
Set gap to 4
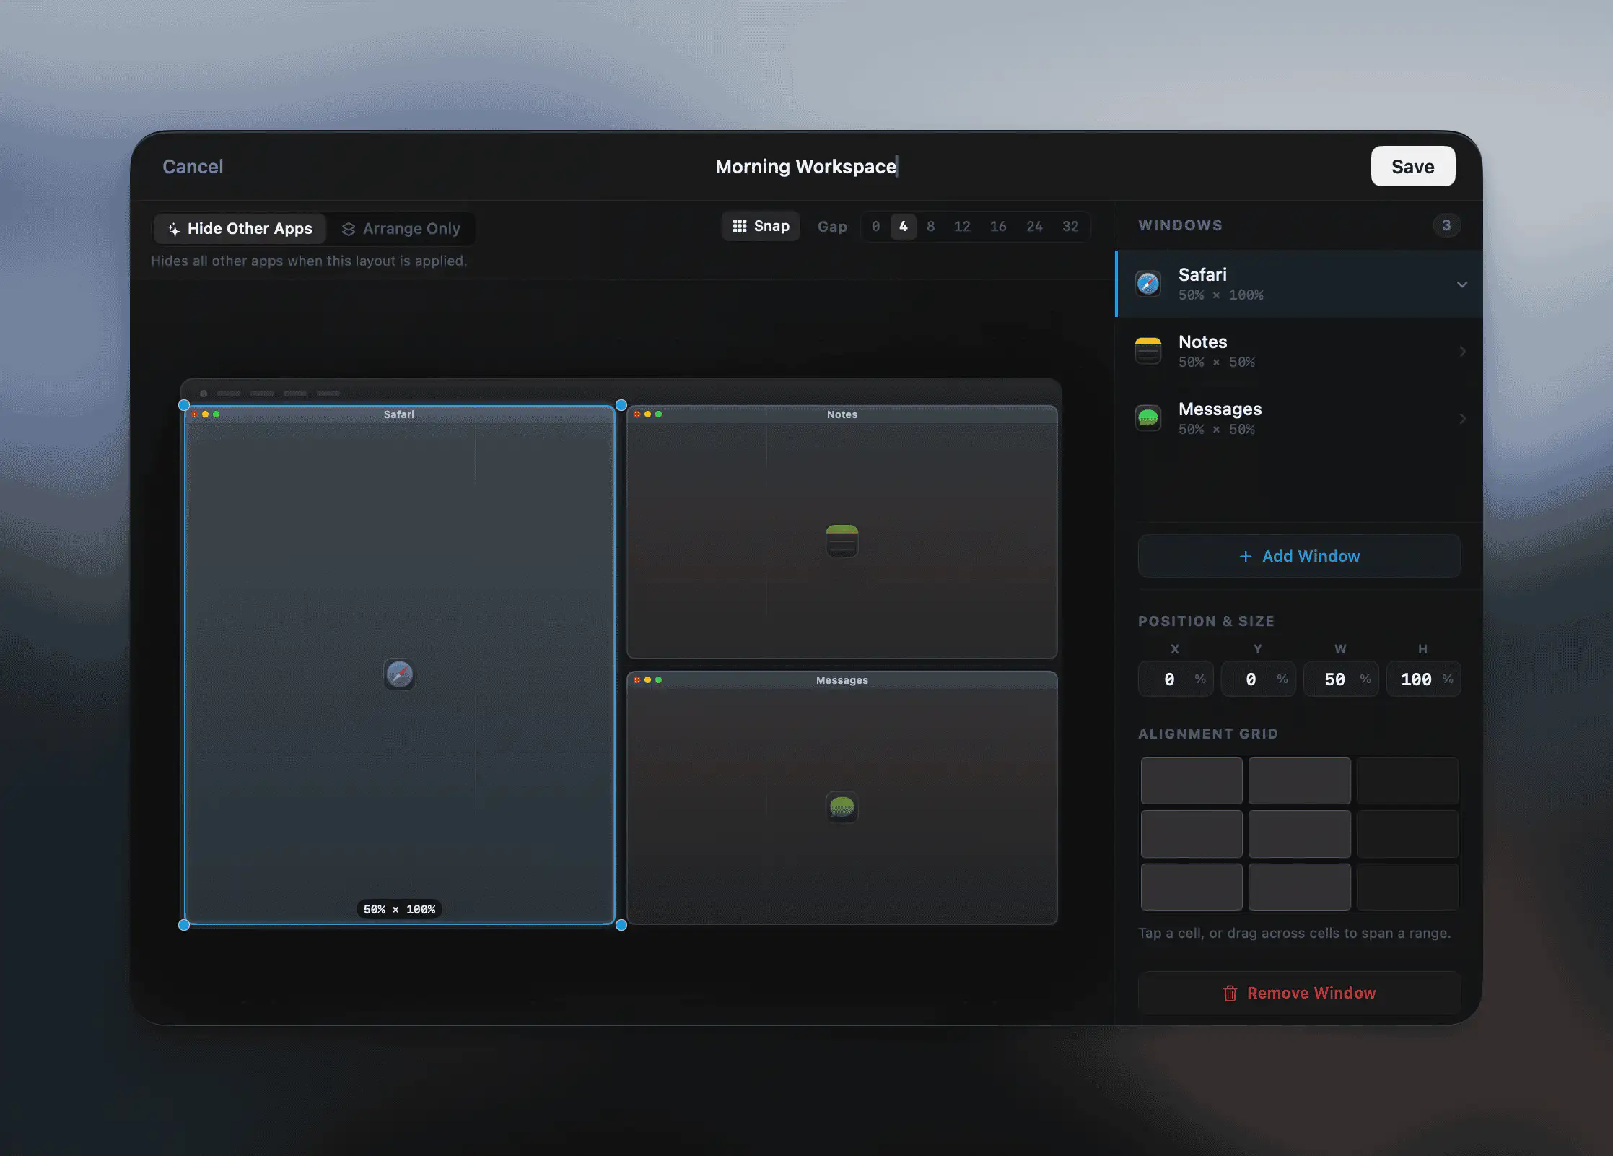click(x=903, y=227)
